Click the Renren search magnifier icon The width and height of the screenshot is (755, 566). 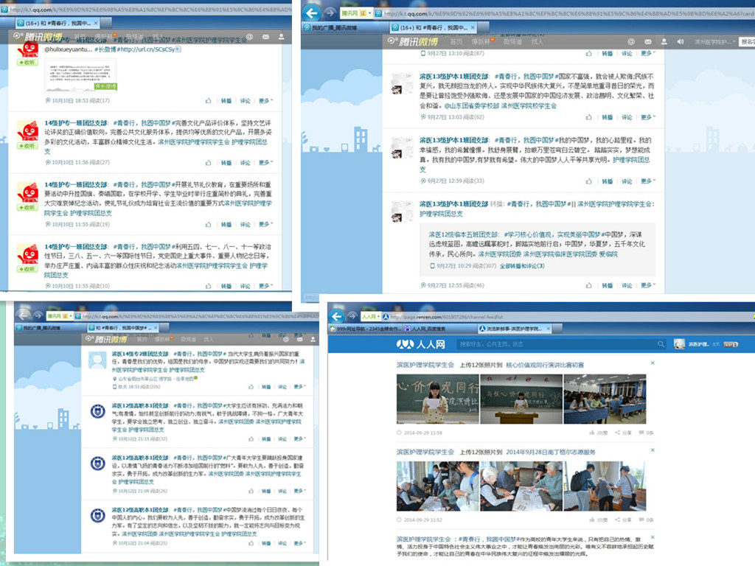[x=661, y=343]
